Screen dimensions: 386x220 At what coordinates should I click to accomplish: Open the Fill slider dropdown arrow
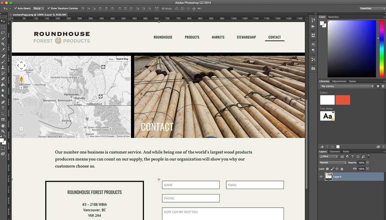tap(368, 169)
